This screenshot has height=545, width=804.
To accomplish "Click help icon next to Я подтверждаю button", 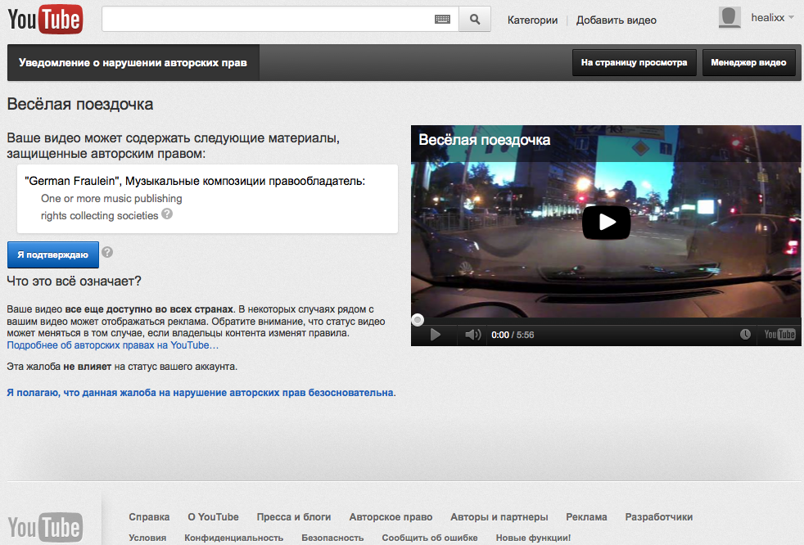I will pos(107,253).
